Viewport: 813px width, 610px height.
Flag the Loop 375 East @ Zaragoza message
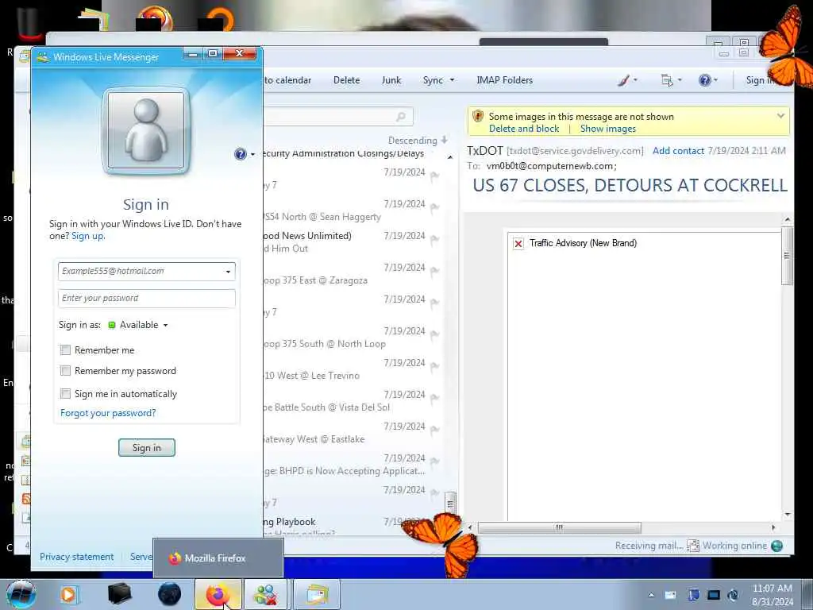(x=434, y=272)
